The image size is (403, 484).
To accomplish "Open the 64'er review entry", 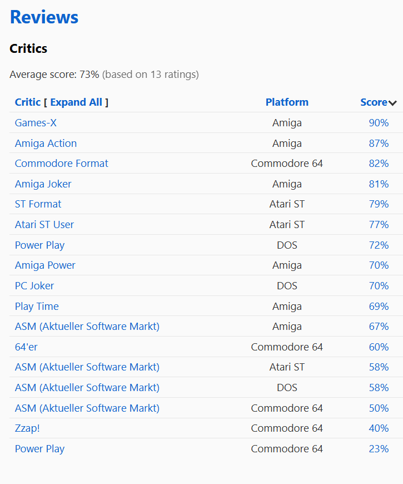I will (26, 347).
